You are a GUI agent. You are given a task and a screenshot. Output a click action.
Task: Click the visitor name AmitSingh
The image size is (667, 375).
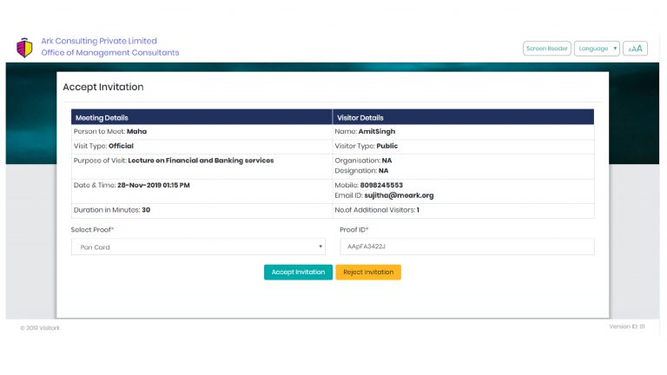pyautogui.click(x=377, y=131)
